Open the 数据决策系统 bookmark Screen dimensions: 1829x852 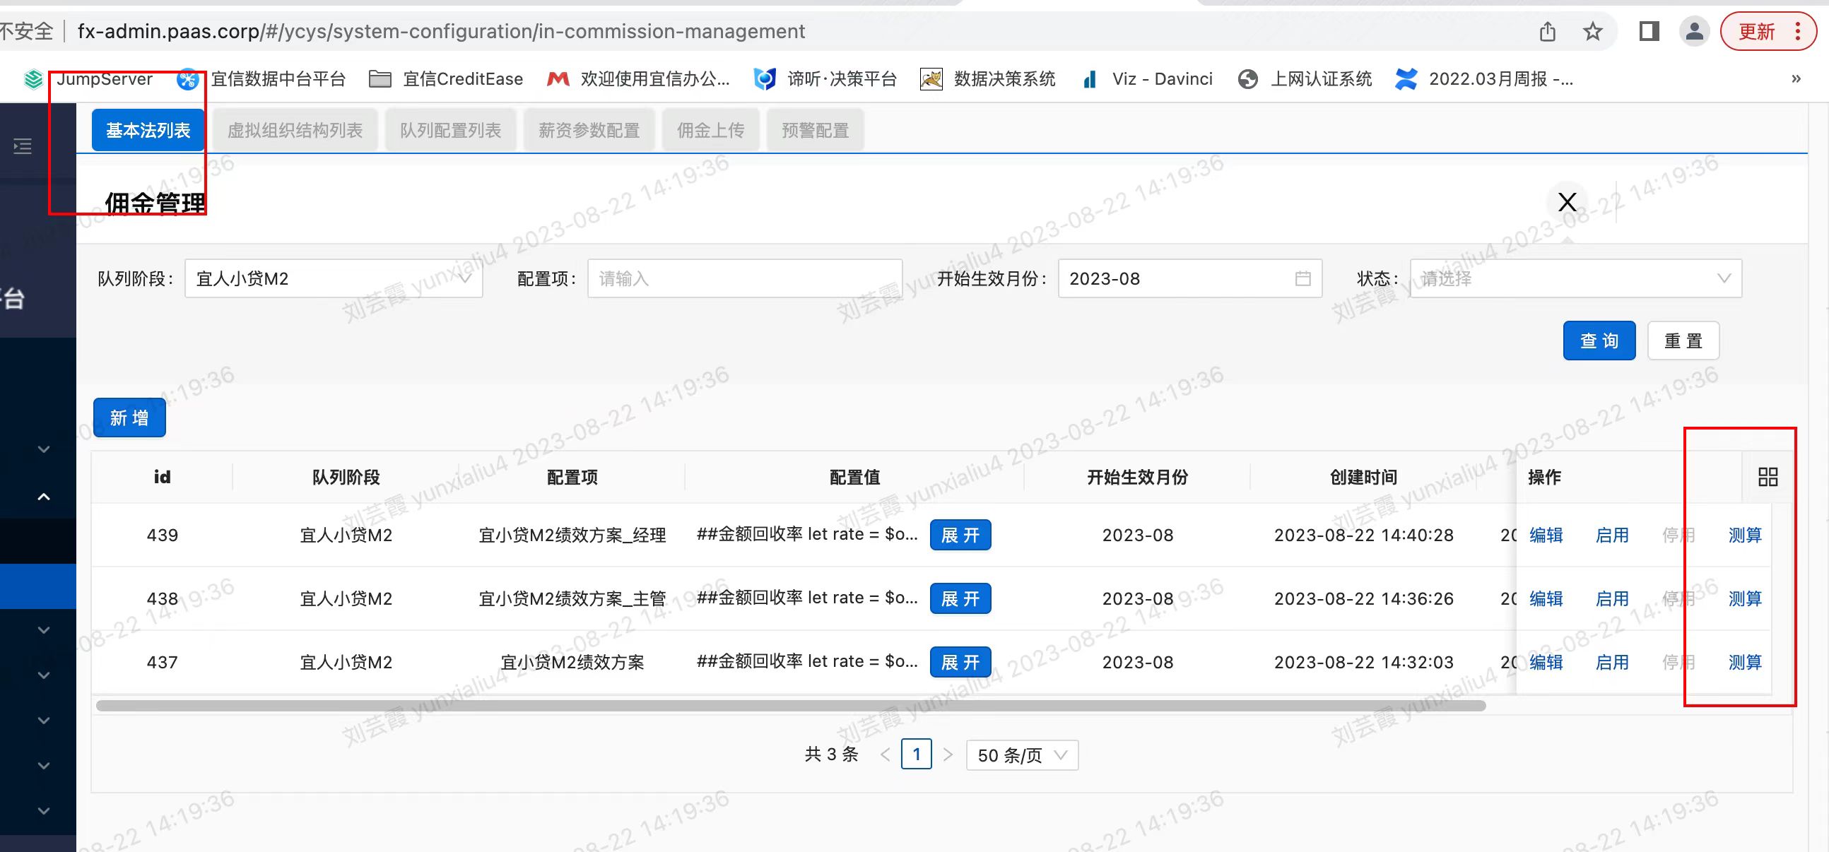pyautogui.click(x=988, y=79)
